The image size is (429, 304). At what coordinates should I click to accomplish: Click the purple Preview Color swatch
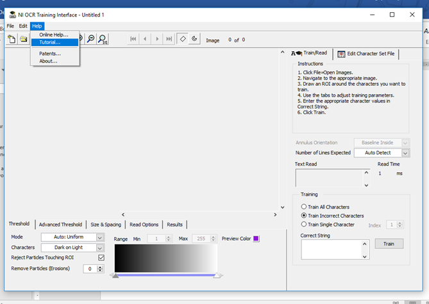[256, 239]
